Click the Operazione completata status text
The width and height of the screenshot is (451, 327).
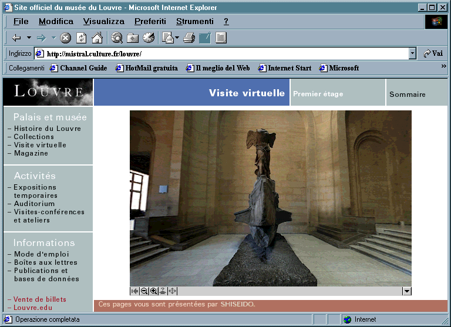click(48, 319)
